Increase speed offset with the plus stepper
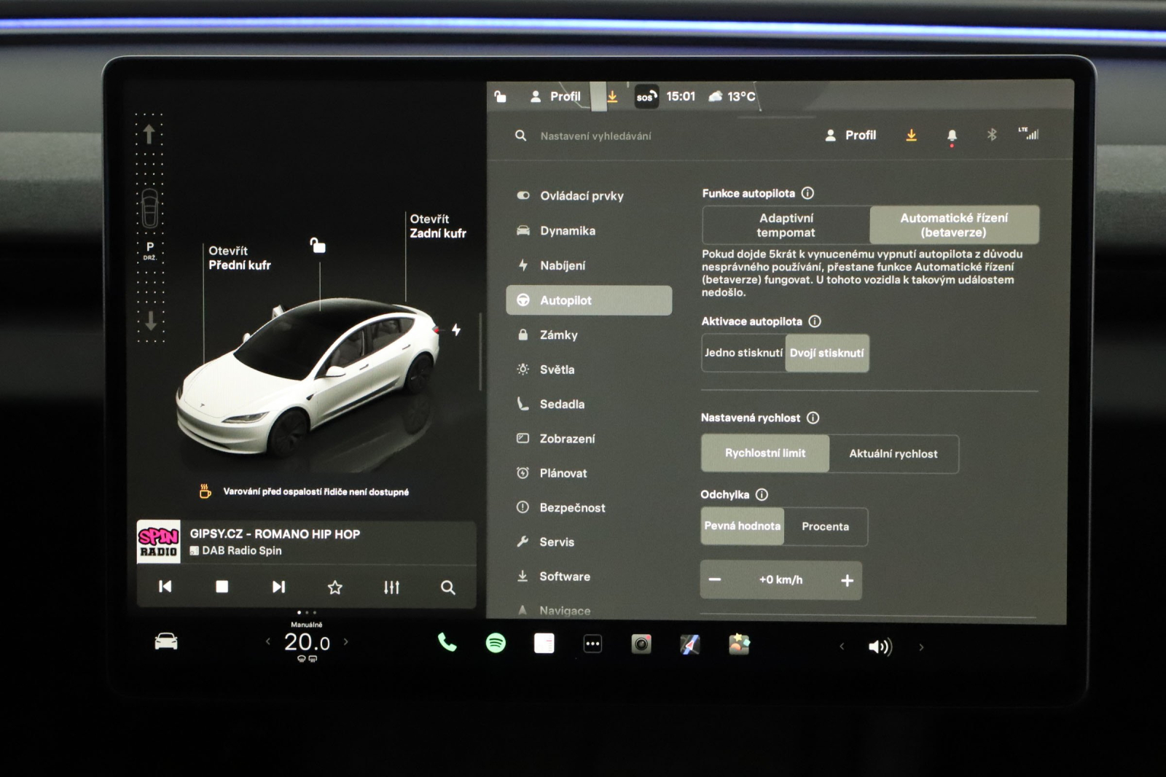 click(x=847, y=580)
